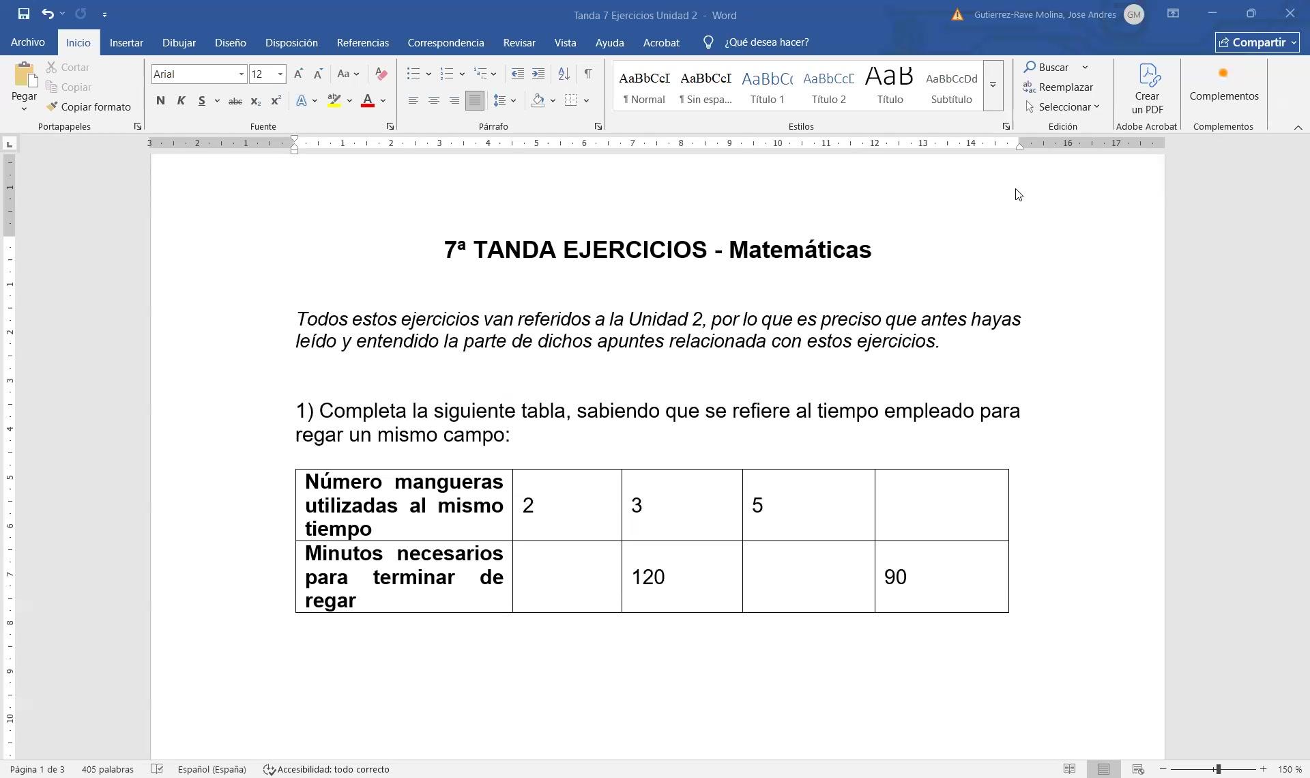1310x778 pixels.
Task: Click the Compartir button
Action: [x=1256, y=42]
